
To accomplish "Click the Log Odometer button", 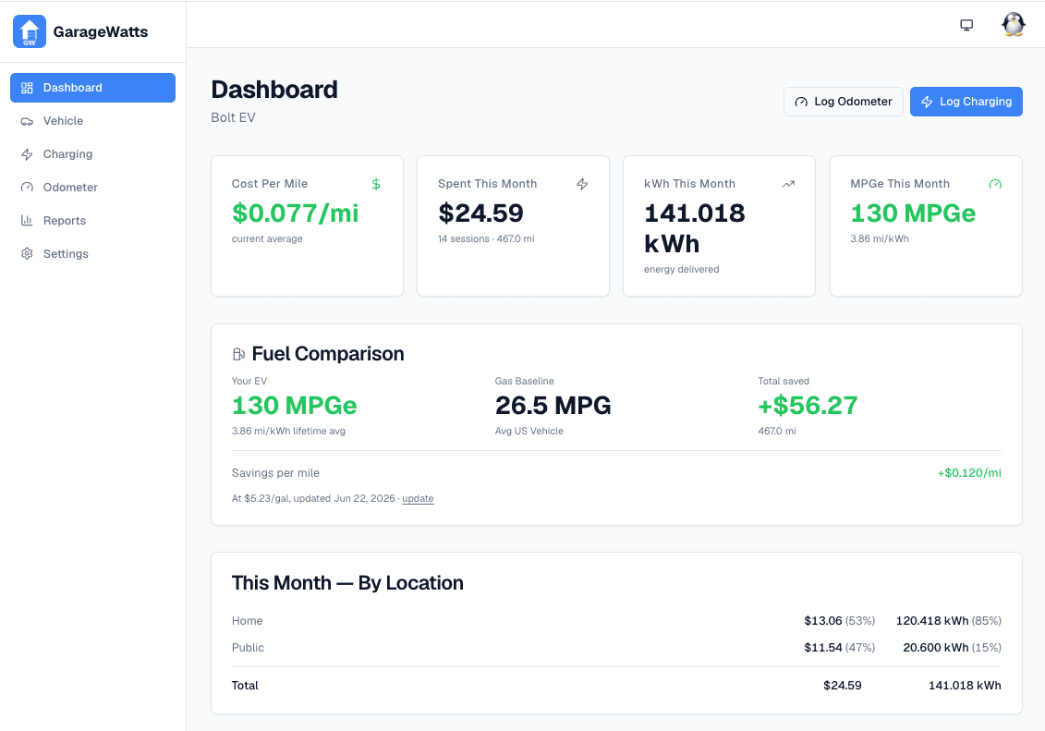I will coord(843,102).
